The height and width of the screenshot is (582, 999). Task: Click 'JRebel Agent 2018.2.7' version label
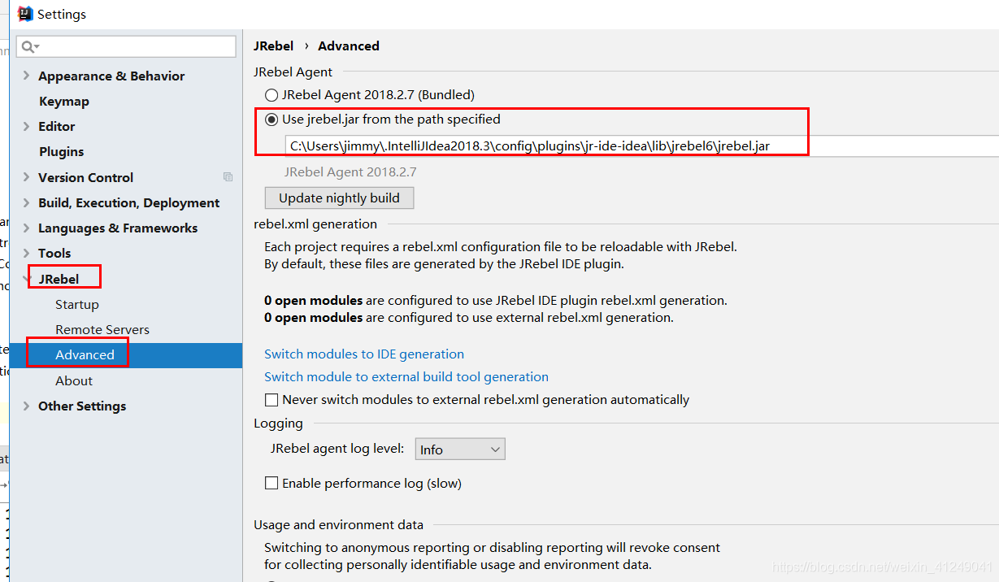point(350,172)
